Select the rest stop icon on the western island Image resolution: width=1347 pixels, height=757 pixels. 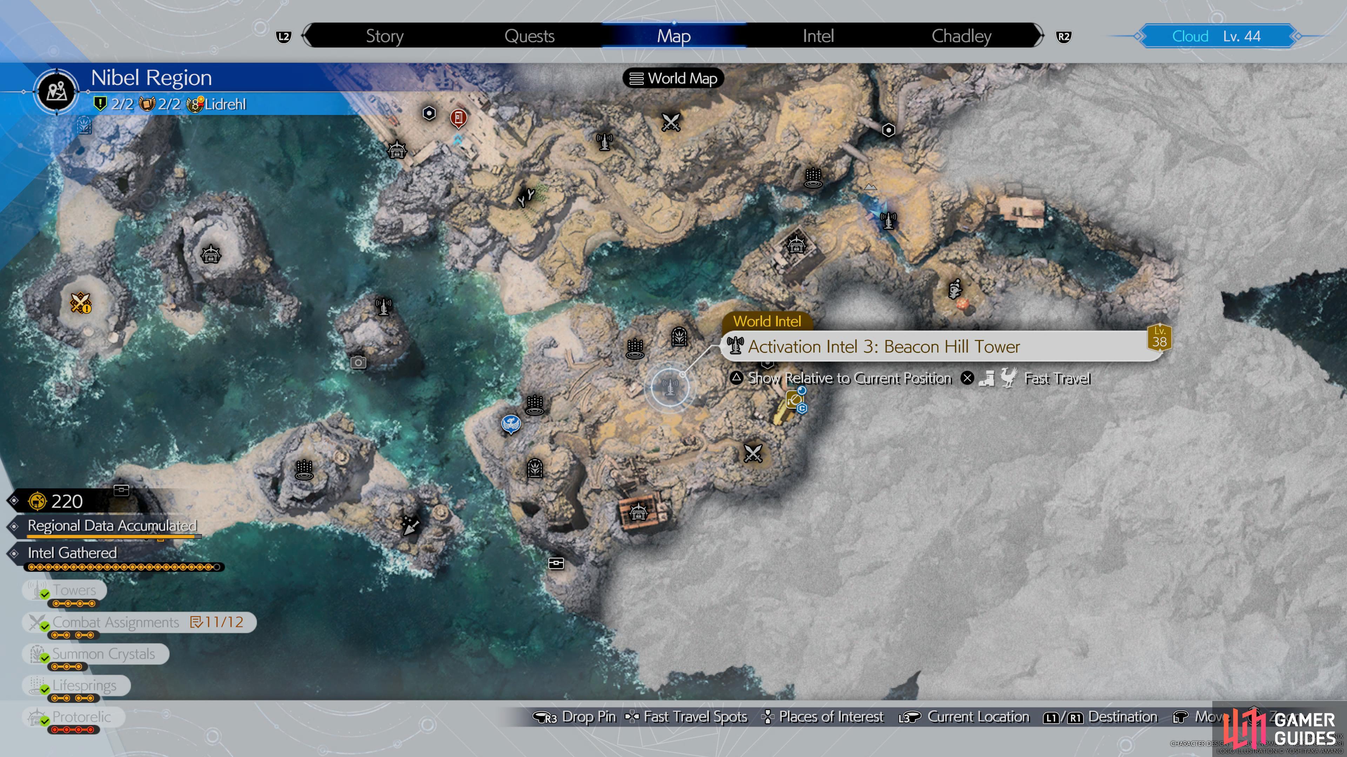coord(211,254)
